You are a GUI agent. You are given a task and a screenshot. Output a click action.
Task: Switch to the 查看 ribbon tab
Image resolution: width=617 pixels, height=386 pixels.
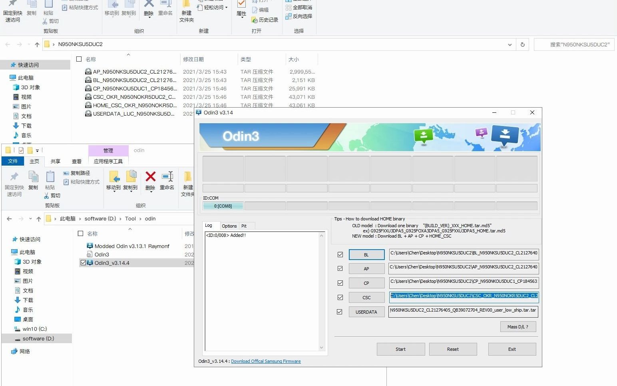(77, 161)
